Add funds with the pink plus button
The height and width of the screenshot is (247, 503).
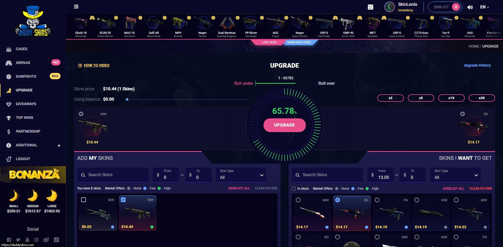click(x=456, y=7)
